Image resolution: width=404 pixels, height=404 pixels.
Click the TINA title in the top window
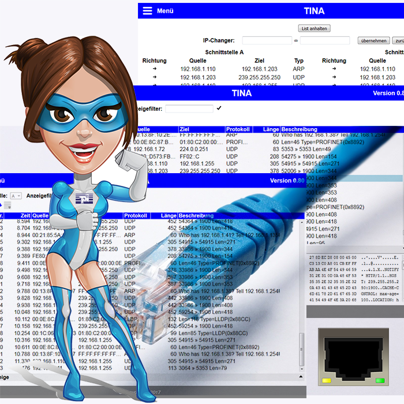[314, 11]
